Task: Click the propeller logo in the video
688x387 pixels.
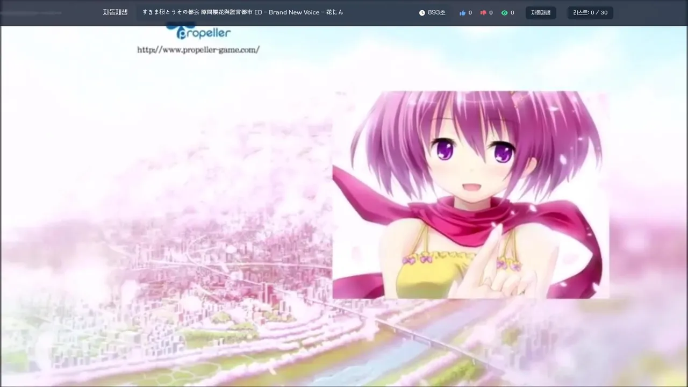Action: point(198,31)
